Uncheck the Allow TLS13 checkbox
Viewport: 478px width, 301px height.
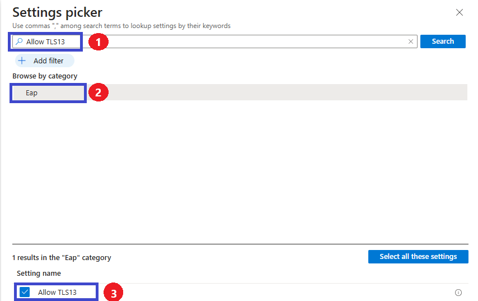coord(25,292)
